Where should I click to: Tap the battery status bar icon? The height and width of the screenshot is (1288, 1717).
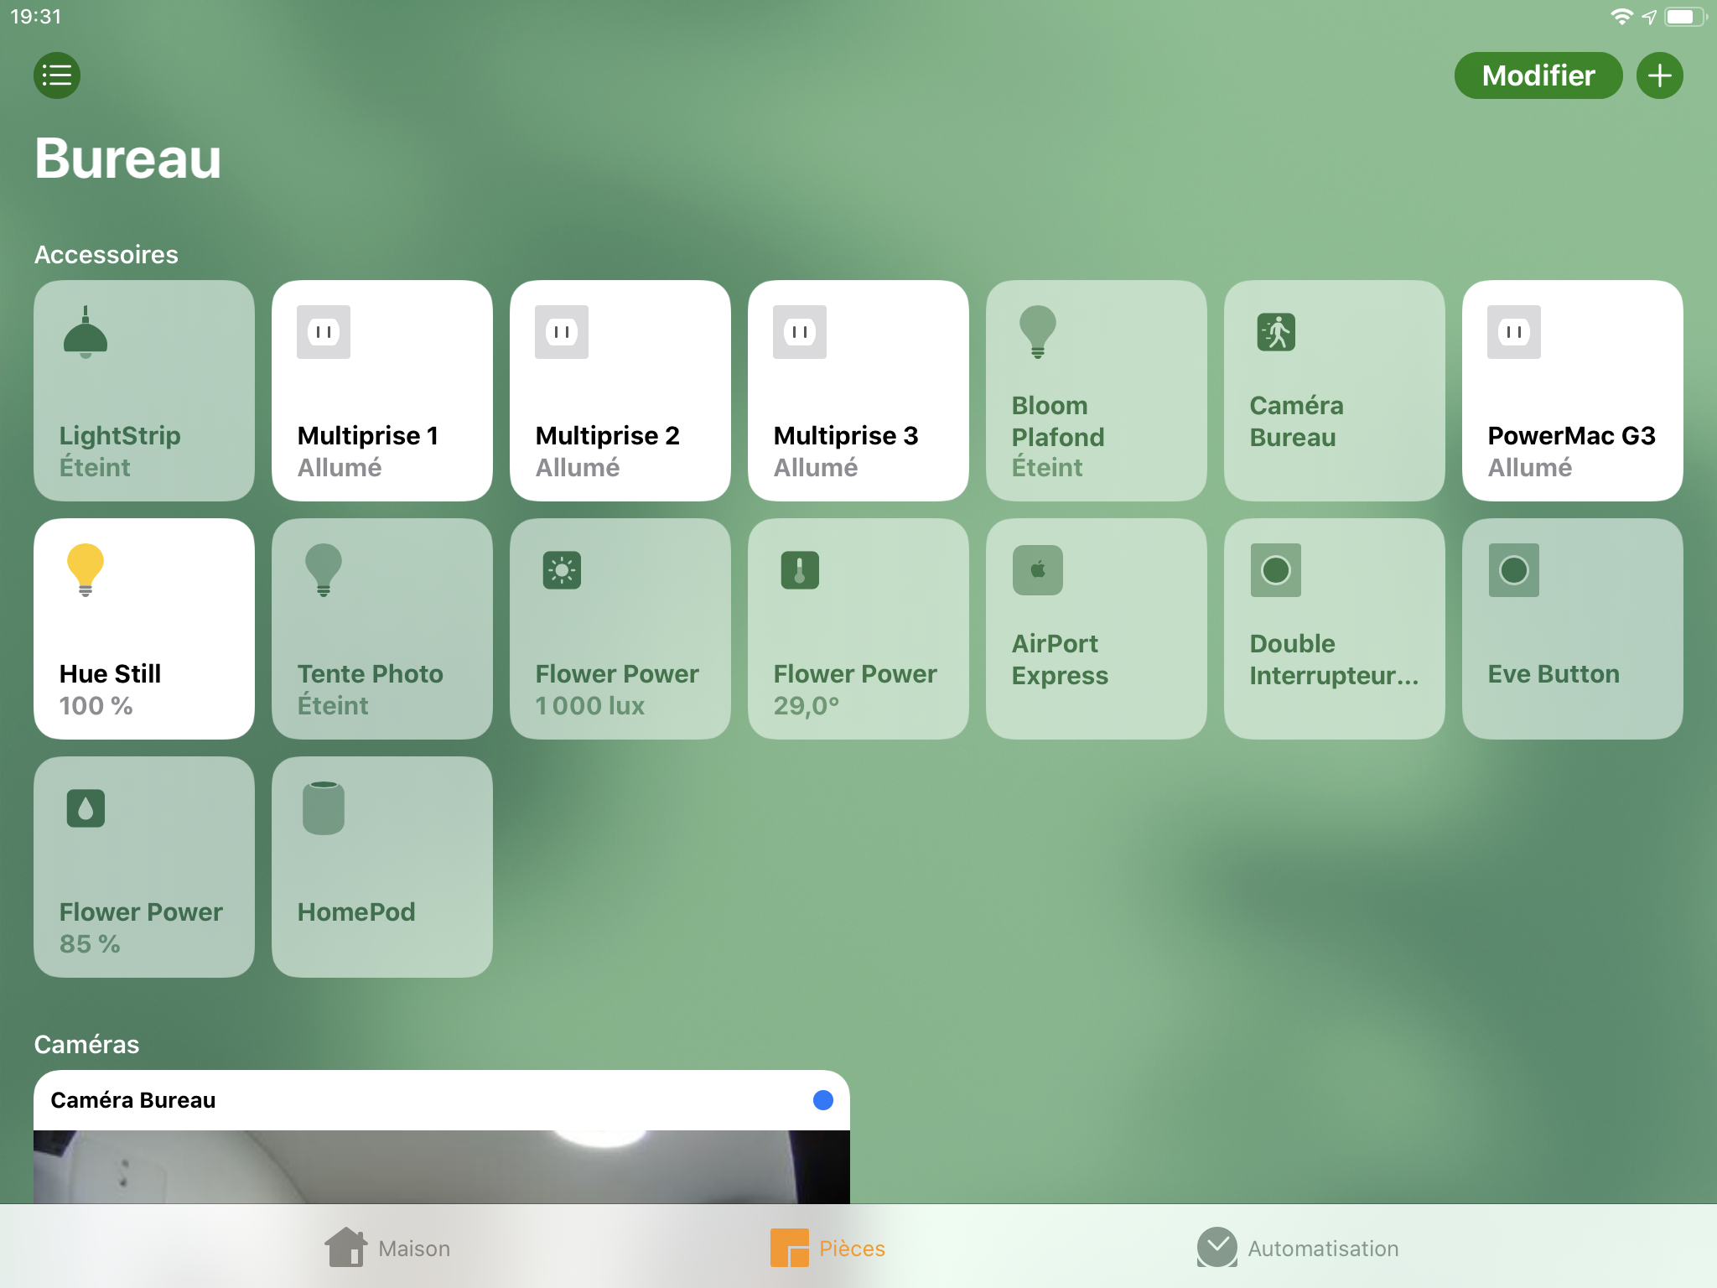(x=1686, y=17)
